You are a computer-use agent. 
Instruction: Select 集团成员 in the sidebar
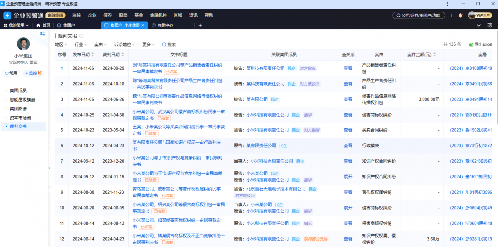click(18, 90)
